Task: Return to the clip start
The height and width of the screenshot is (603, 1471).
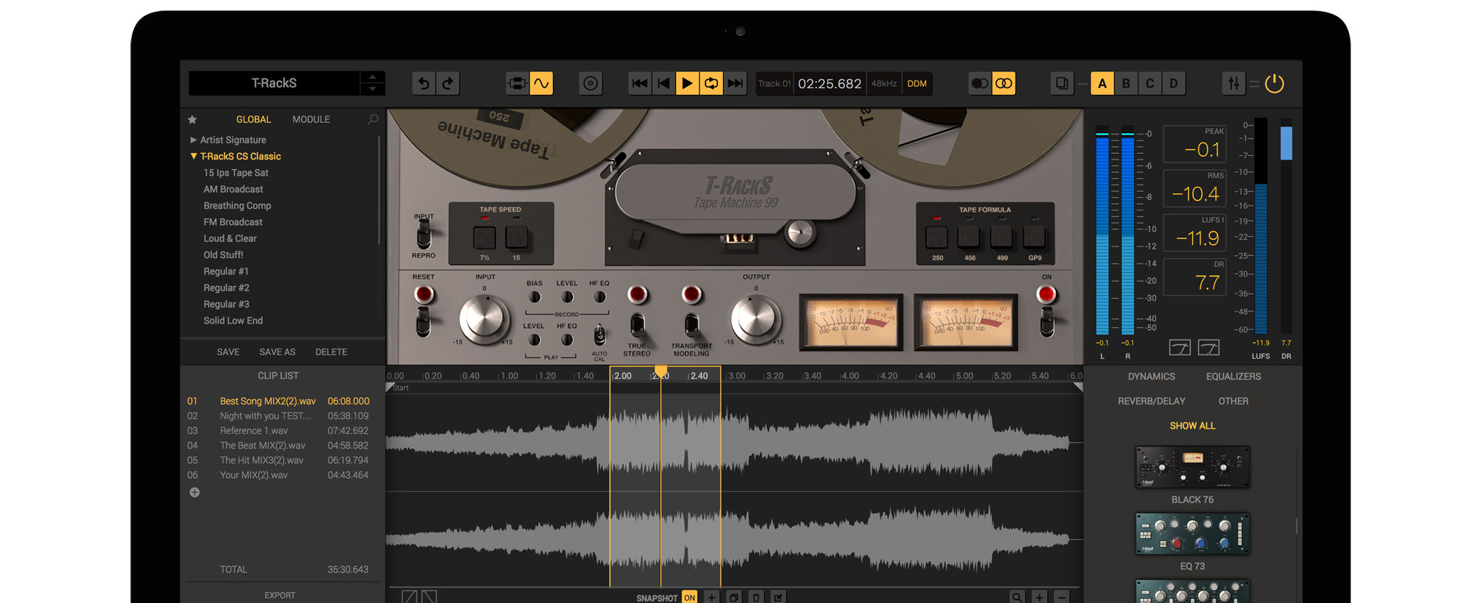Action: [x=663, y=84]
